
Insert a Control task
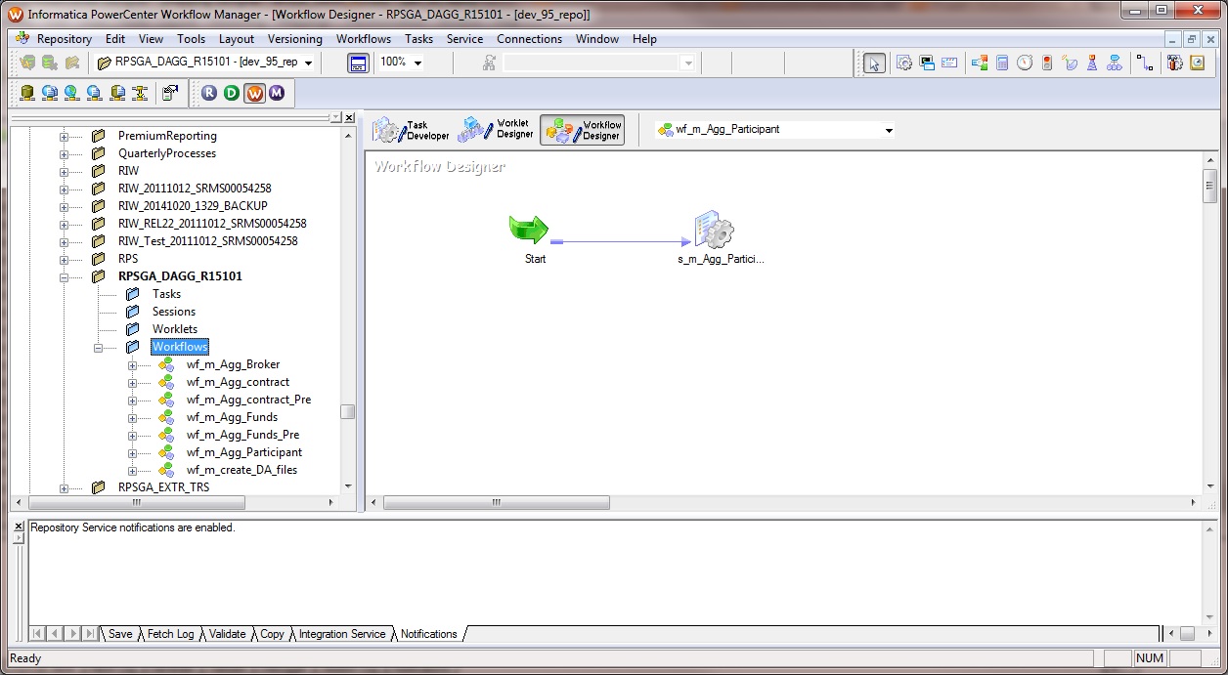coord(1047,63)
